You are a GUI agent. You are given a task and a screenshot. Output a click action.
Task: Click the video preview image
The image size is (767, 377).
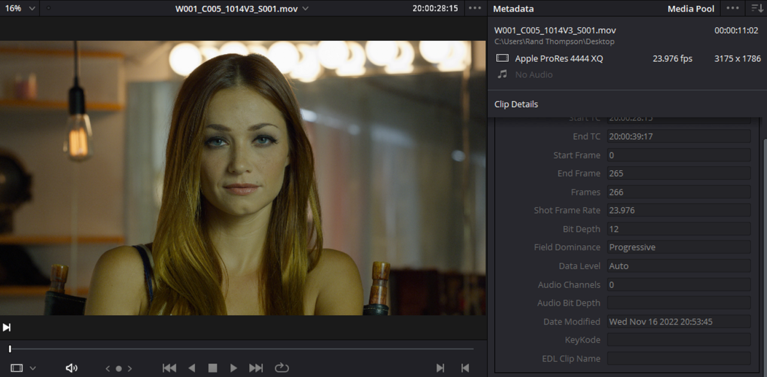point(243,178)
